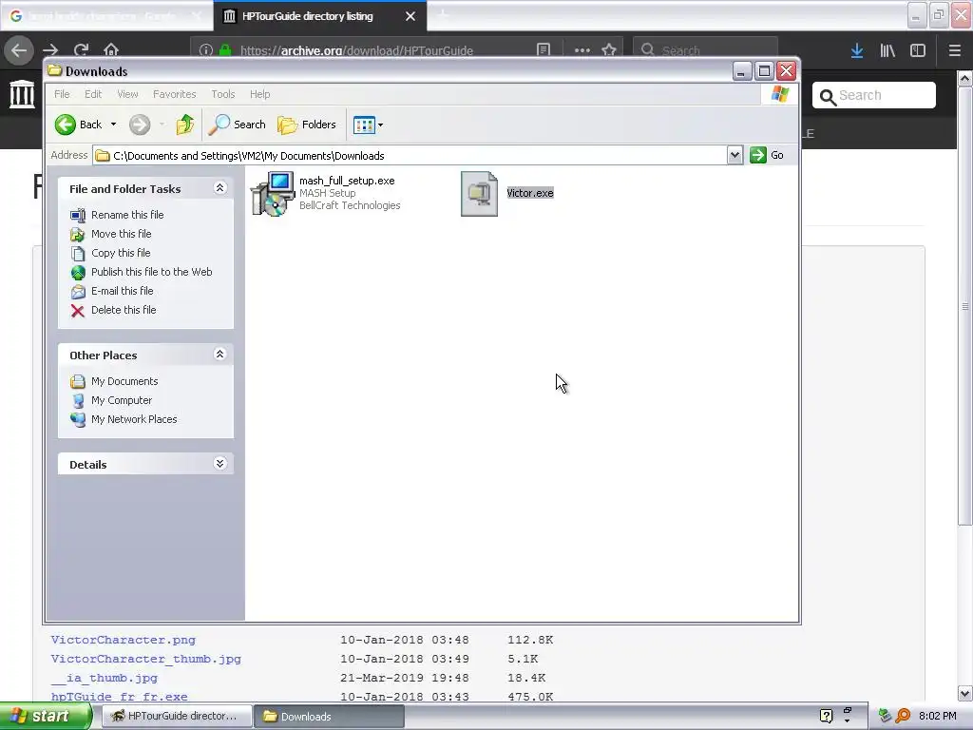Select the mash_full_setup.exe installer icon

coord(273,194)
